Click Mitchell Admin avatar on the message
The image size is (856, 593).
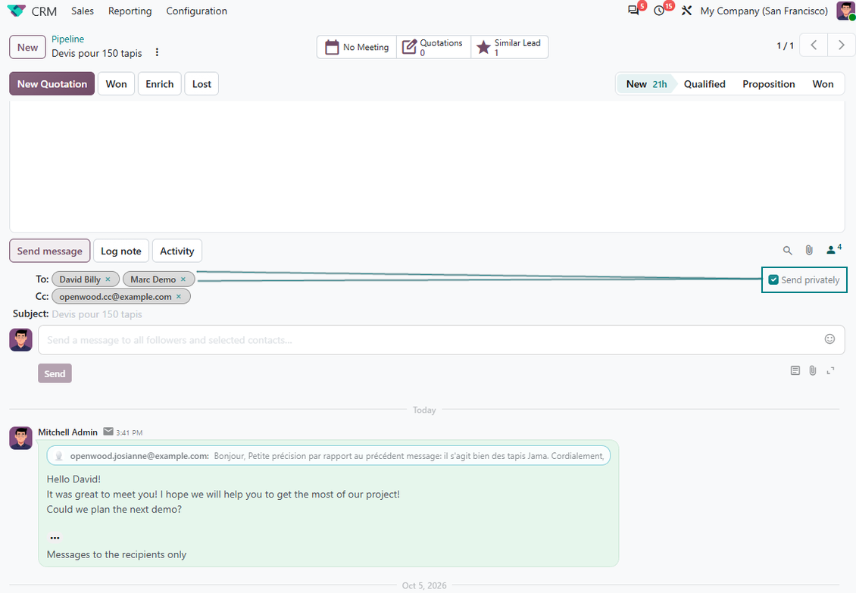(x=20, y=438)
